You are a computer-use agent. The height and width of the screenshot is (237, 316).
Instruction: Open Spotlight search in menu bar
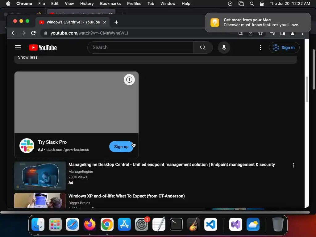click(252, 3)
